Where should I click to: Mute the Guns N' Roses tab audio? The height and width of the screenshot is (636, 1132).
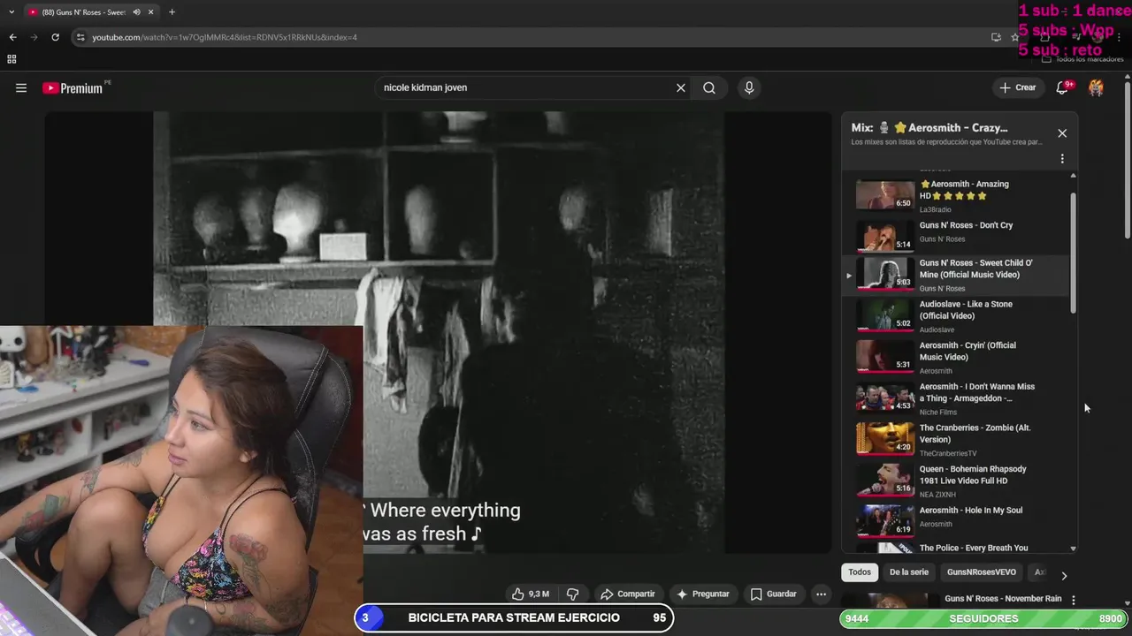point(136,12)
